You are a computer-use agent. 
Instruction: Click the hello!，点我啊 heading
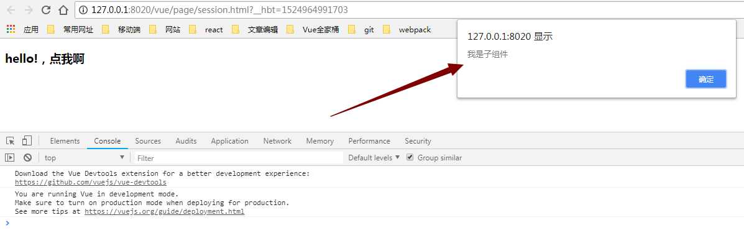45,59
